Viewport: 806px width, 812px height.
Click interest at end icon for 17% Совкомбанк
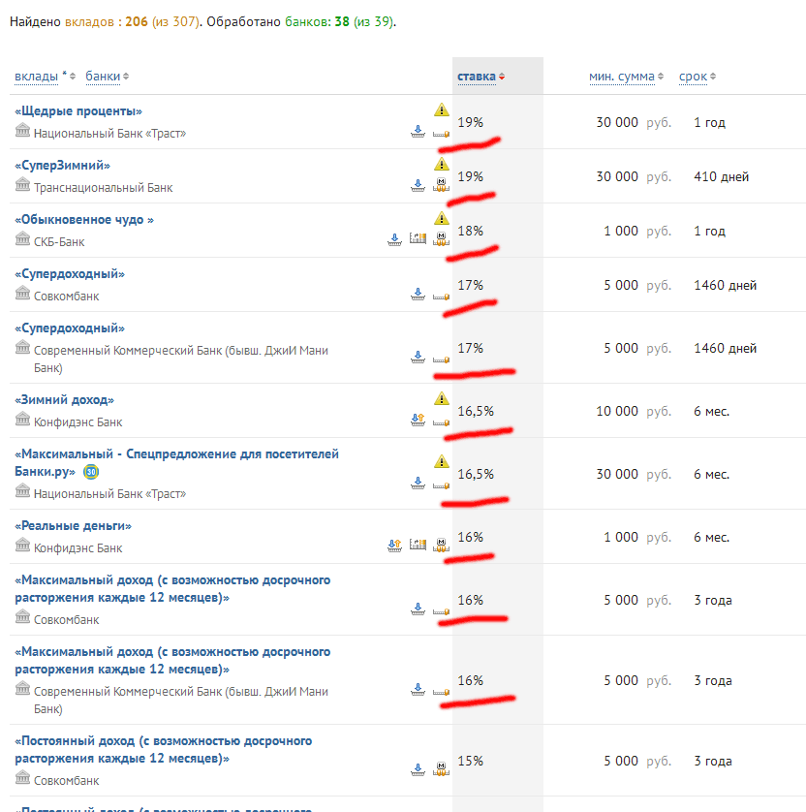(x=442, y=296)
